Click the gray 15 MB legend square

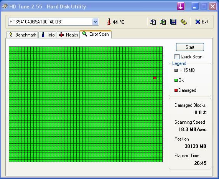pos(176,70)
